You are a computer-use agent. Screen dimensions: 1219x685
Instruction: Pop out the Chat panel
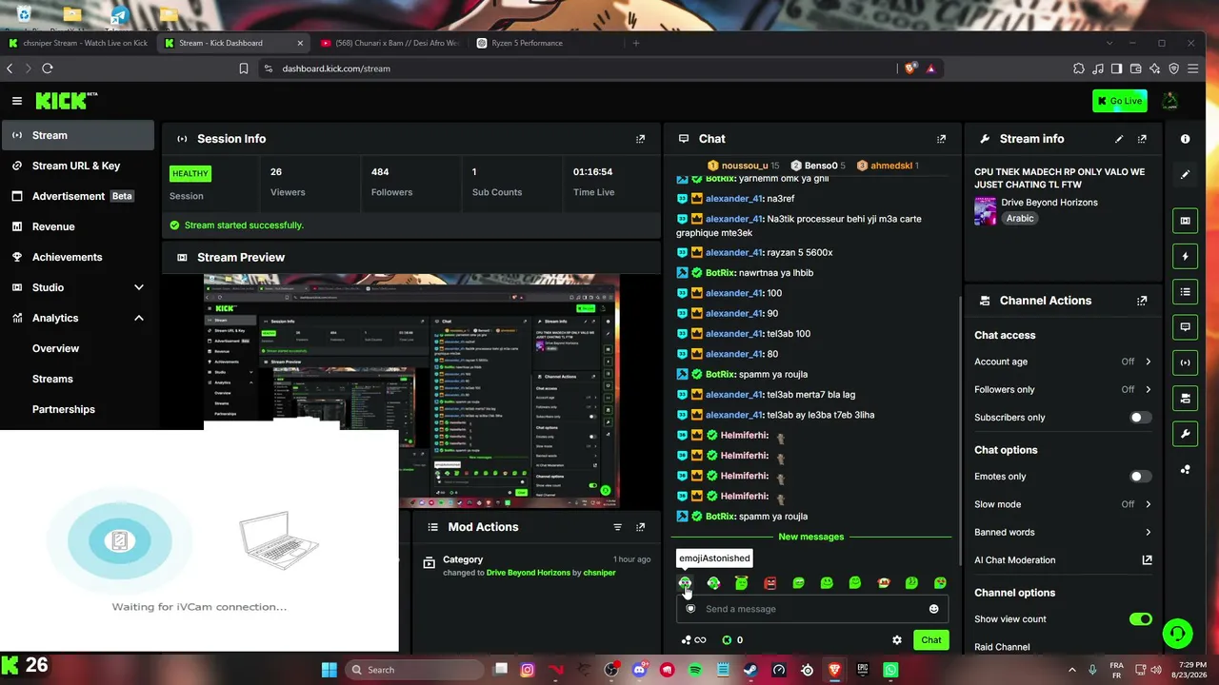(x=941, y=139)
